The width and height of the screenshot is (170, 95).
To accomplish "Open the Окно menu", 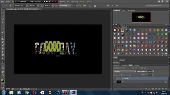I will pos(82,2).
